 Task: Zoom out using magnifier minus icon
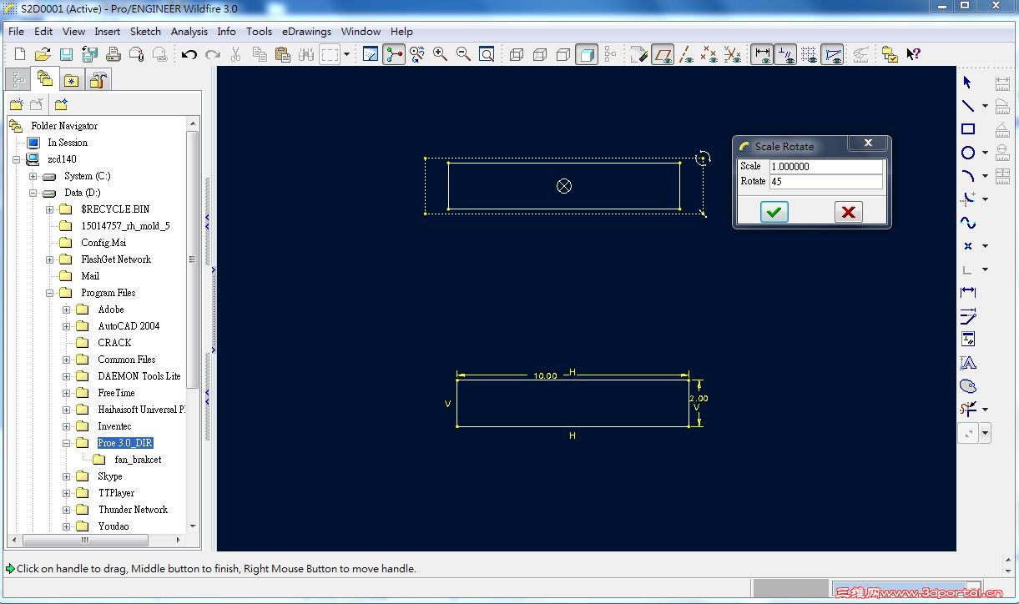click(463, 55)
